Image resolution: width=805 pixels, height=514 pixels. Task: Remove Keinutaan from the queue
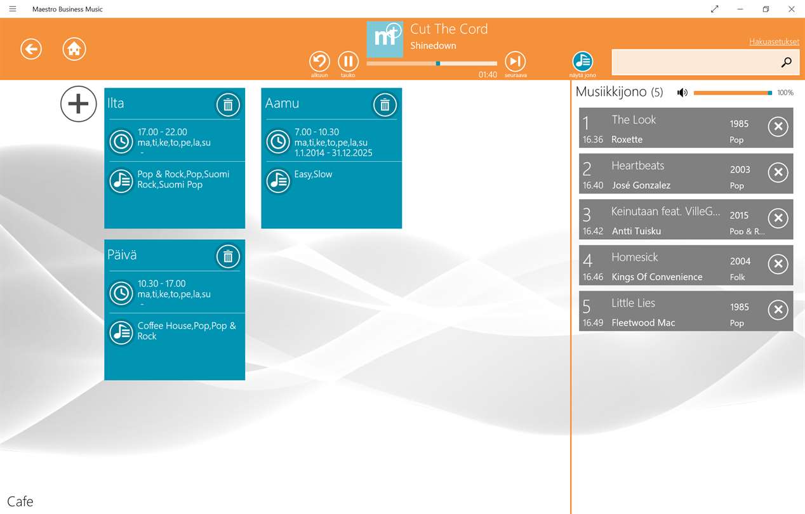pos(778,218)
